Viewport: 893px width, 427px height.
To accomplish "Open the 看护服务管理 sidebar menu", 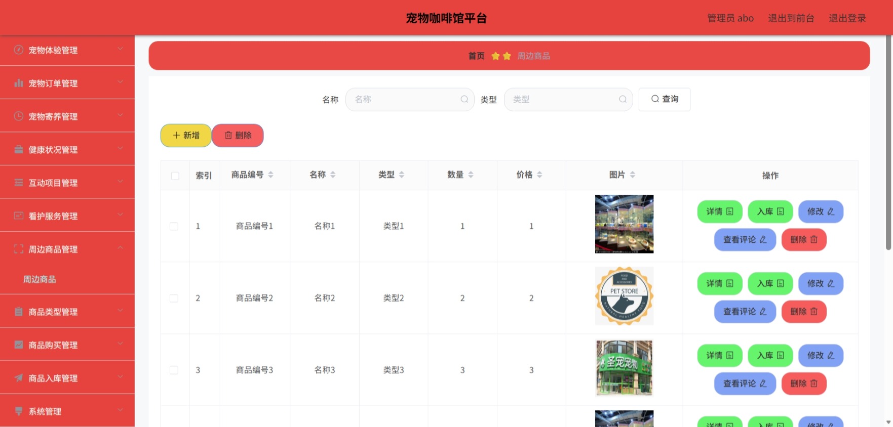I will tap(67, 216).
